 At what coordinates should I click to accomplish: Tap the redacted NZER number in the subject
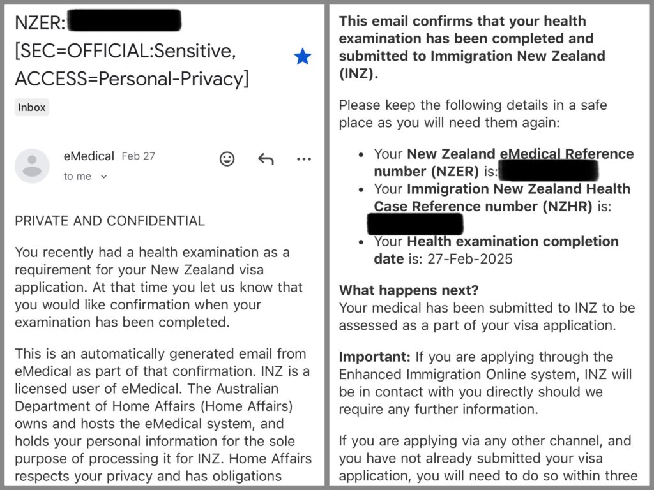124,24
